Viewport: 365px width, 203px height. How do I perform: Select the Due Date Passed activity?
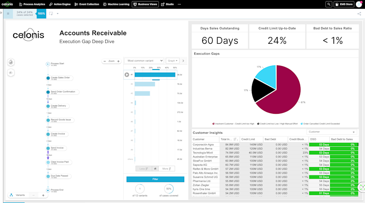59,176
